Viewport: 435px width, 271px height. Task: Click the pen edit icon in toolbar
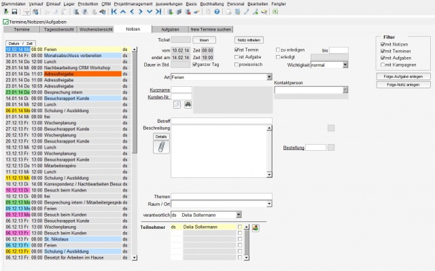pyautogui.click(x=246, y=12)
